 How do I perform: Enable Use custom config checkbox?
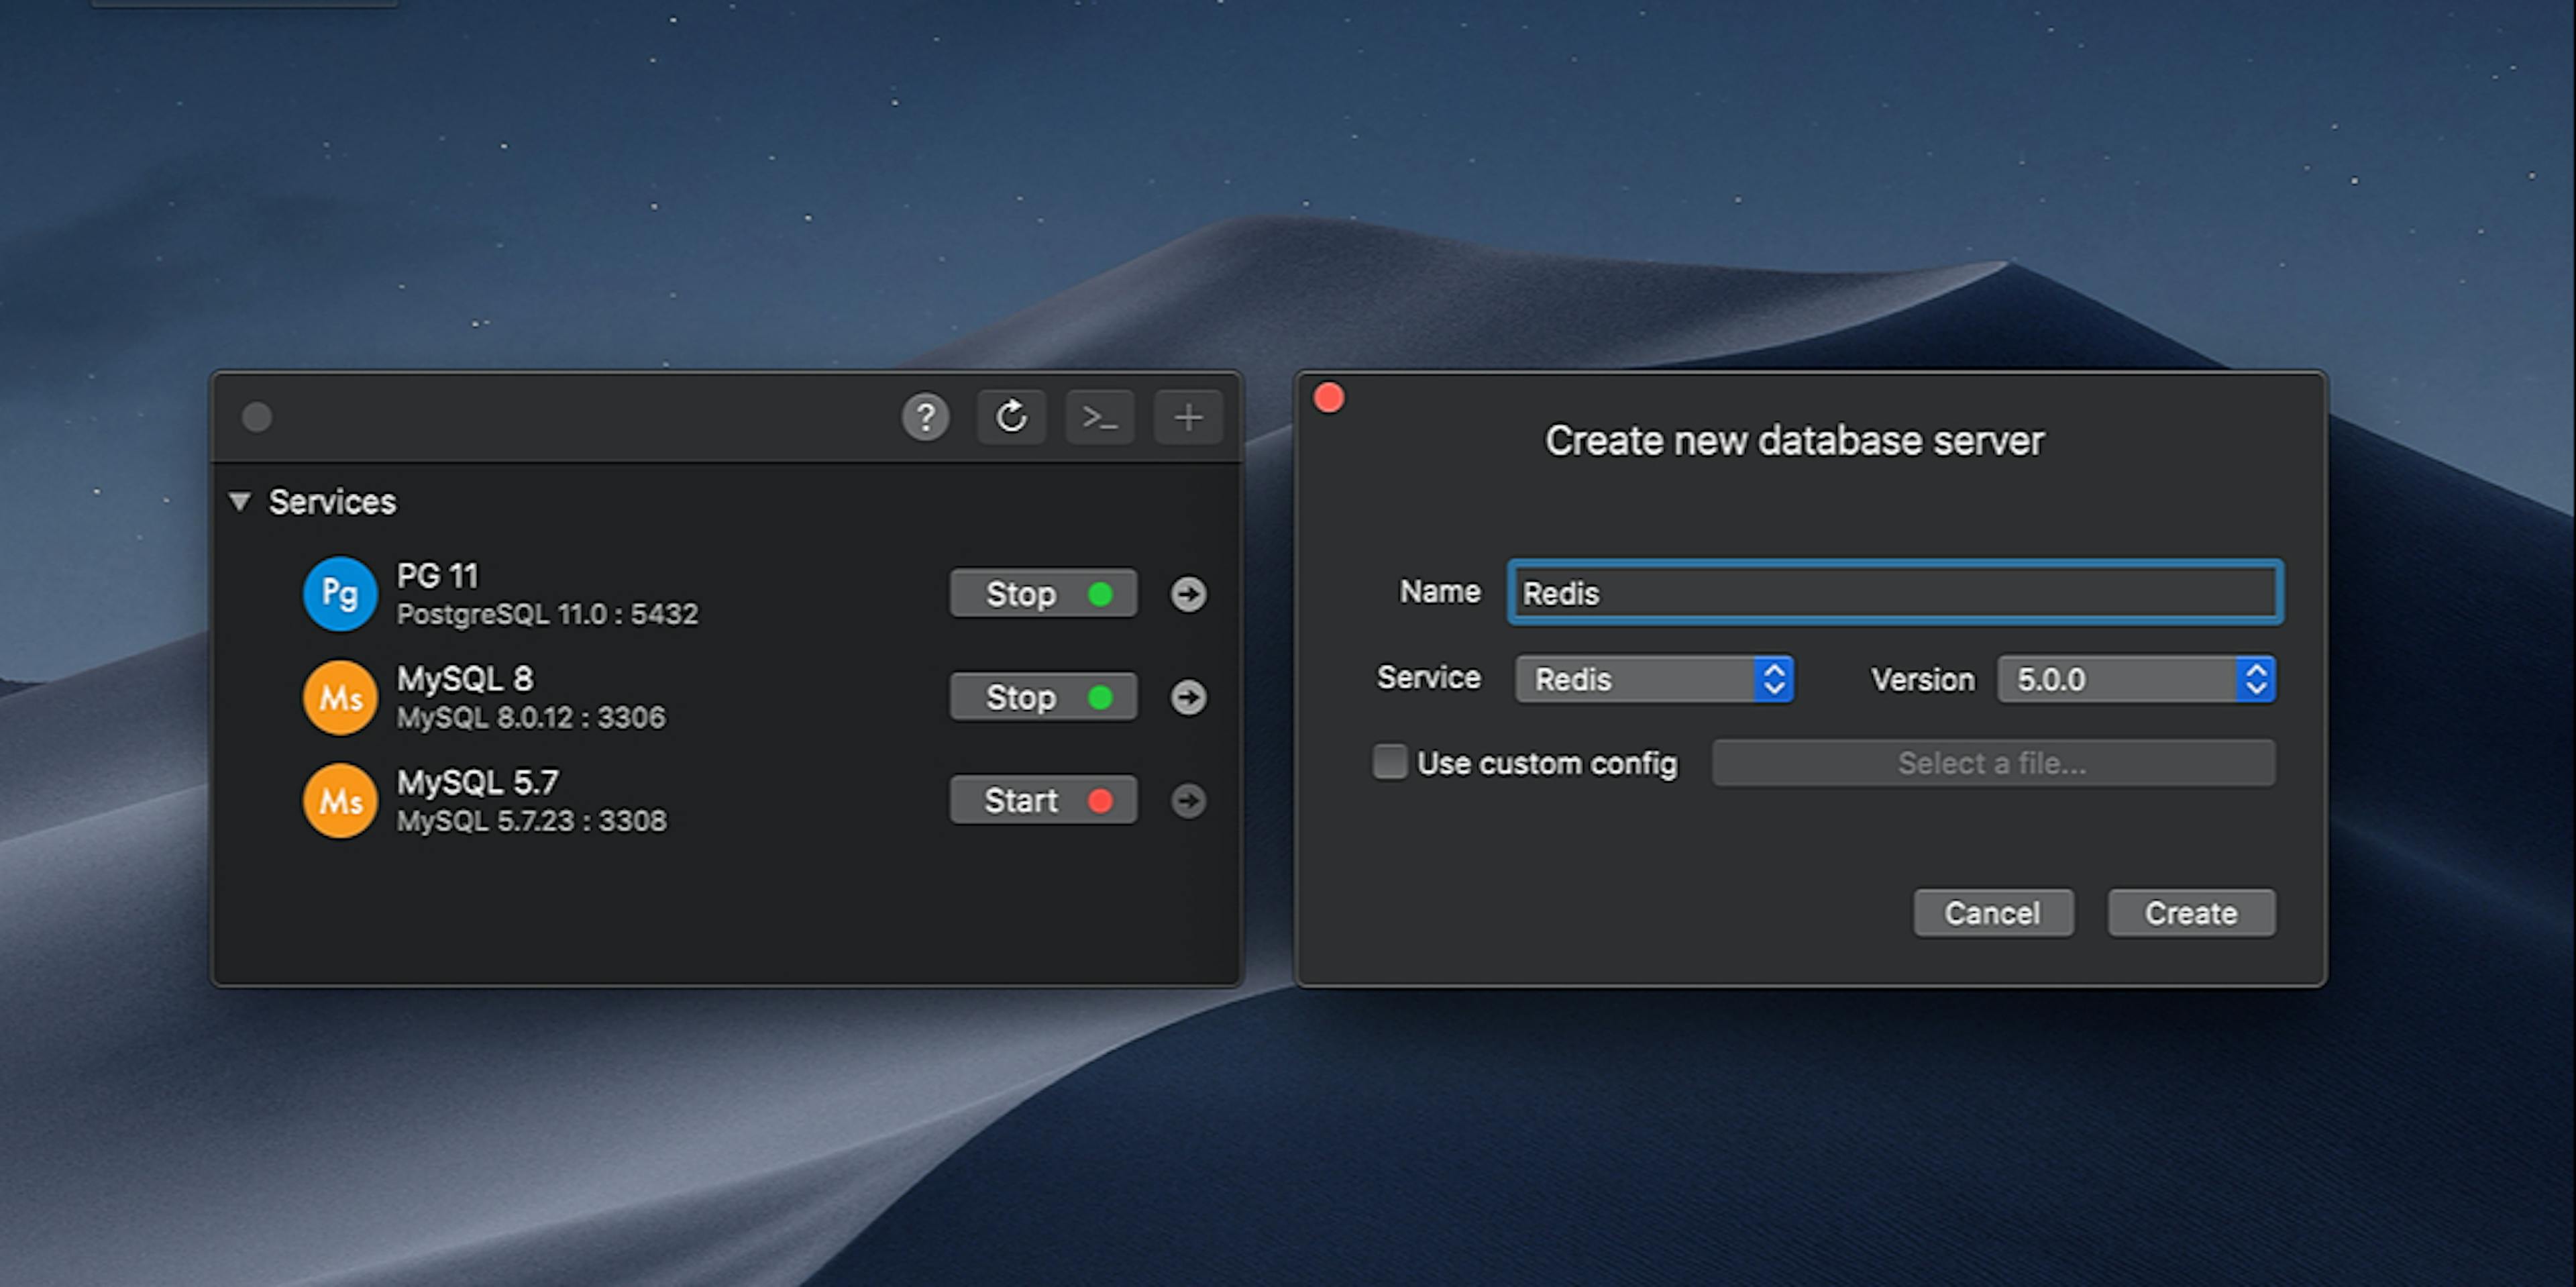[x=1391, y=760]
